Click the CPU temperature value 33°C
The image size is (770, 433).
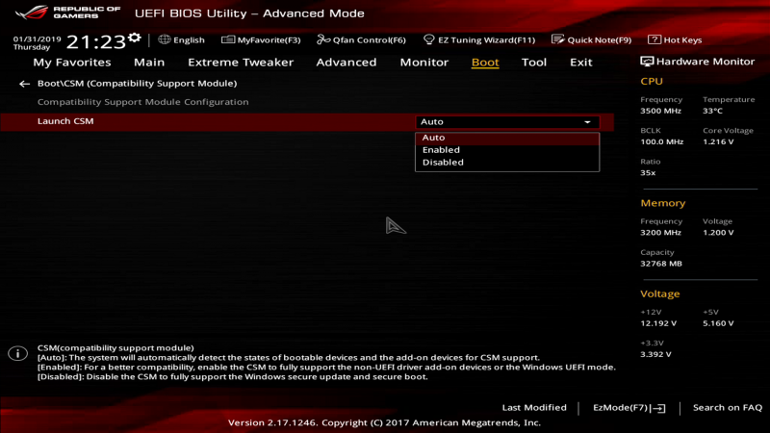pyautogui.click(x=712, y=111)
